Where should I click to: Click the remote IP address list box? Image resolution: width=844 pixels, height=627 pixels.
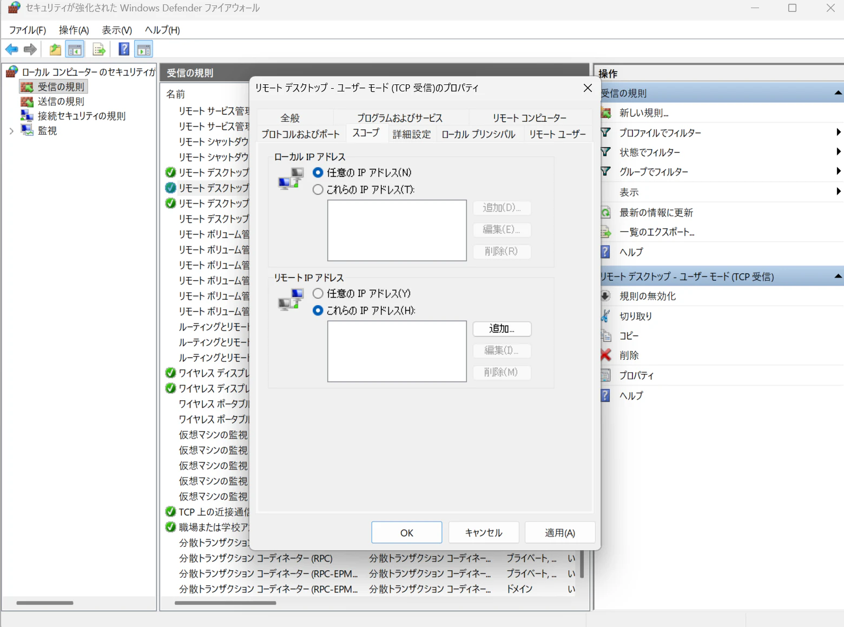click(397, 352)
